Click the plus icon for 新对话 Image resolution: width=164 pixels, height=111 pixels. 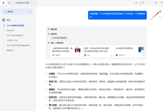[5, 12]
